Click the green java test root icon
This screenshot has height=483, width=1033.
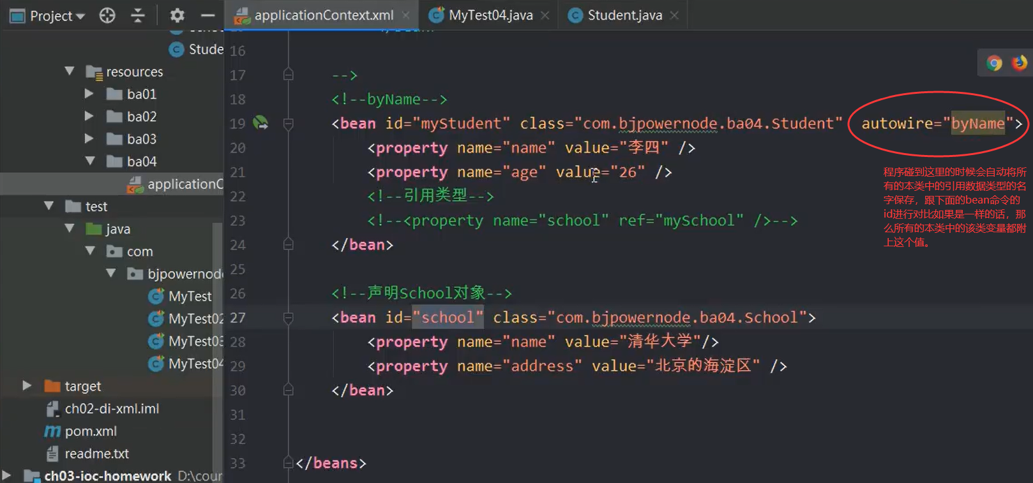(94, 228)
